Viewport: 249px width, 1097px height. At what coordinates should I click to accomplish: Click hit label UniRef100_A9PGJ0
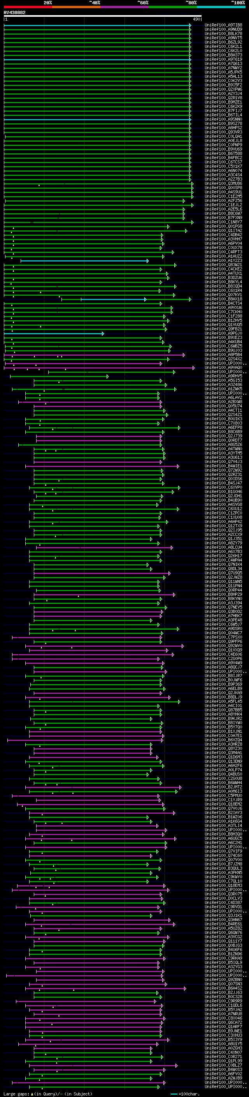[223, 333]
